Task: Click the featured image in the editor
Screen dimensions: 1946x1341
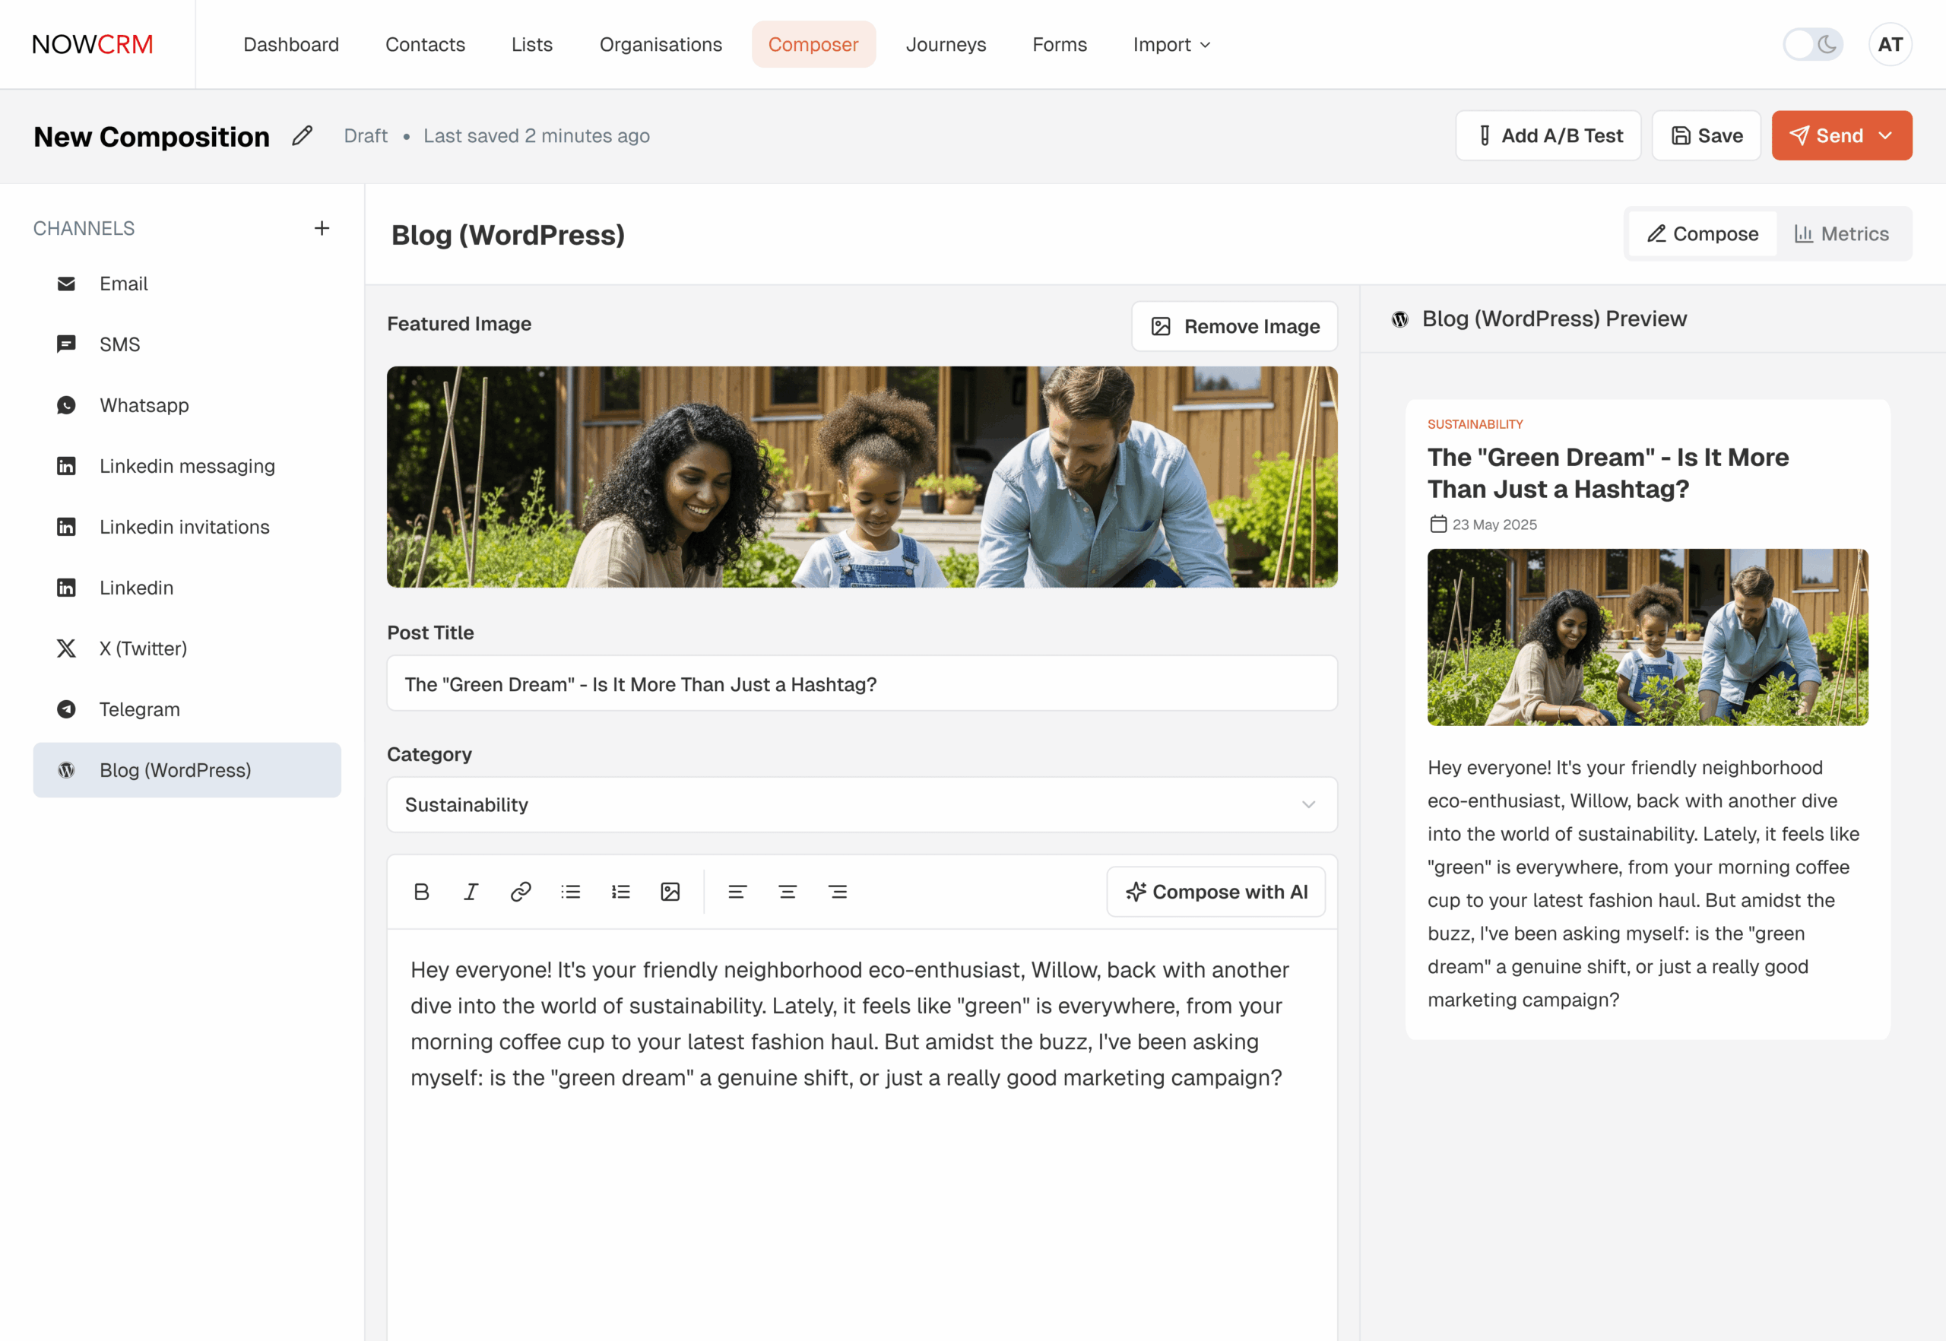Action: [862, 477]
